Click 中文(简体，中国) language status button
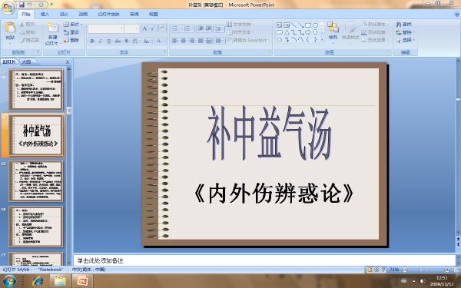Viewport: 461px width, 288px height. tap(88, 270)
